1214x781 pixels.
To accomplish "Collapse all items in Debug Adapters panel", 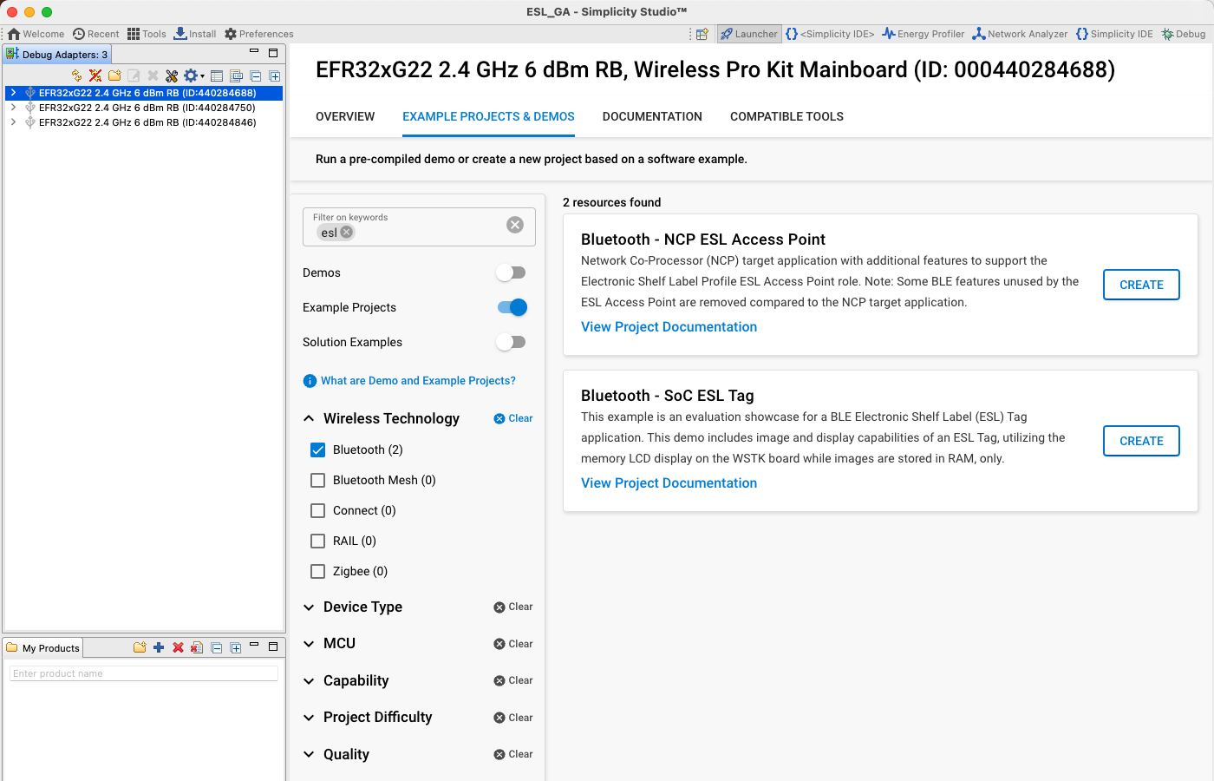I will (255, 75).
